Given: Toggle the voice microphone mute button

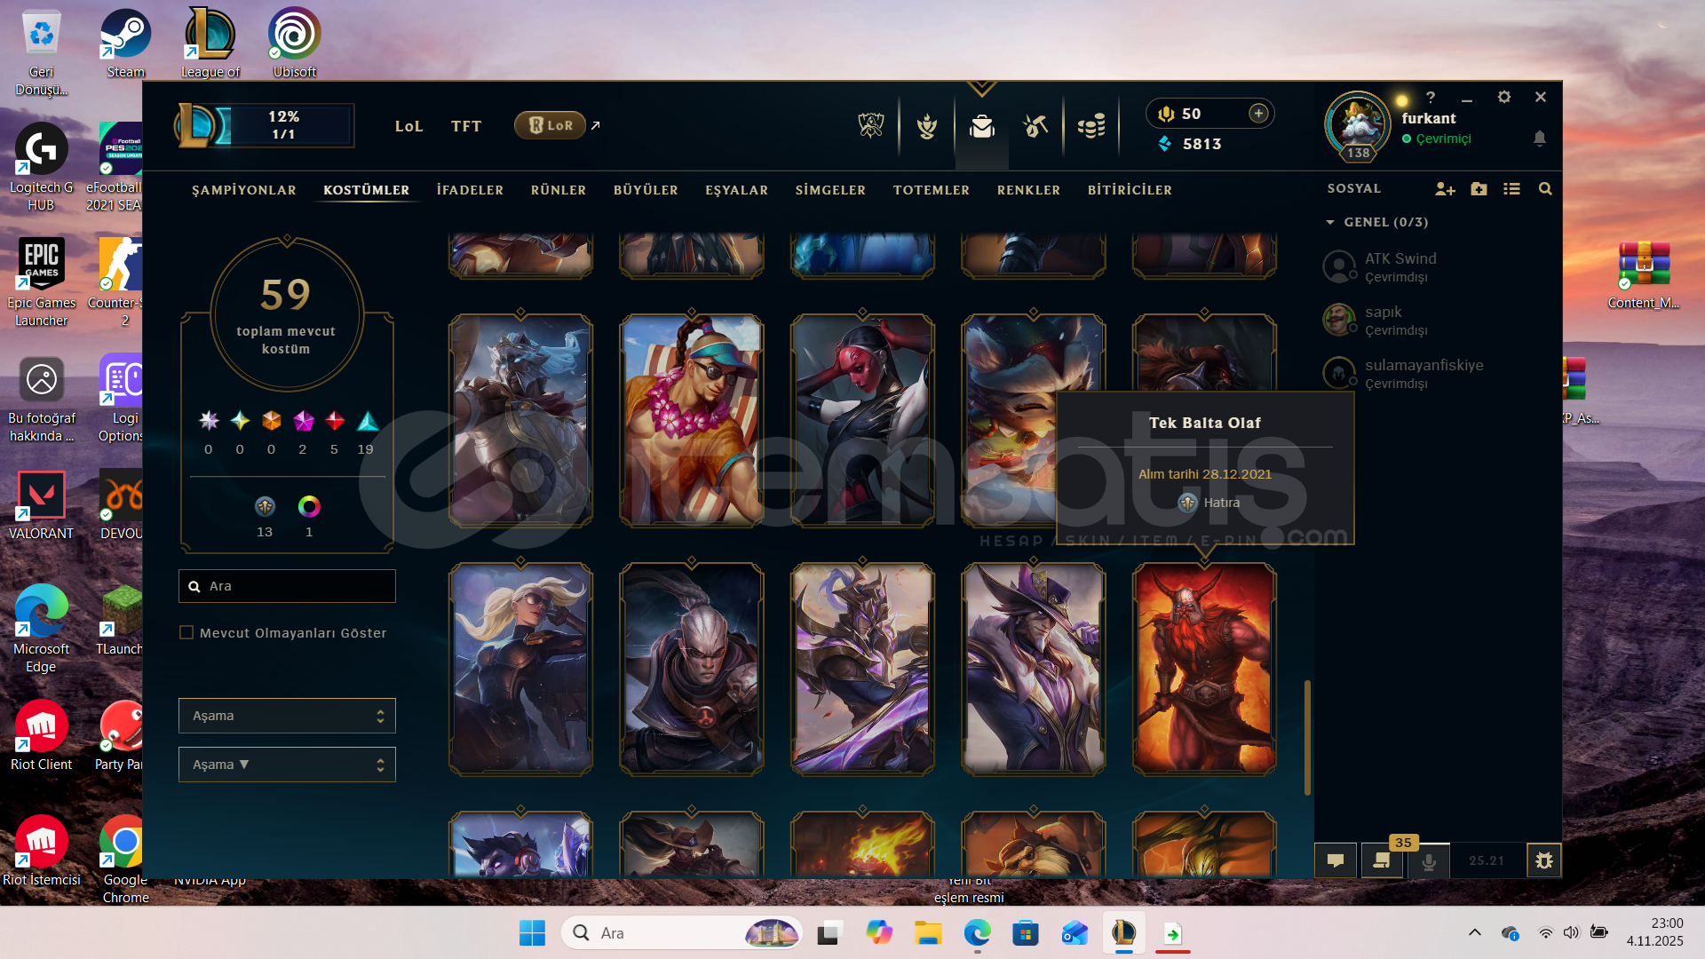Looking at the screenshot, I should pos(1429,860).
